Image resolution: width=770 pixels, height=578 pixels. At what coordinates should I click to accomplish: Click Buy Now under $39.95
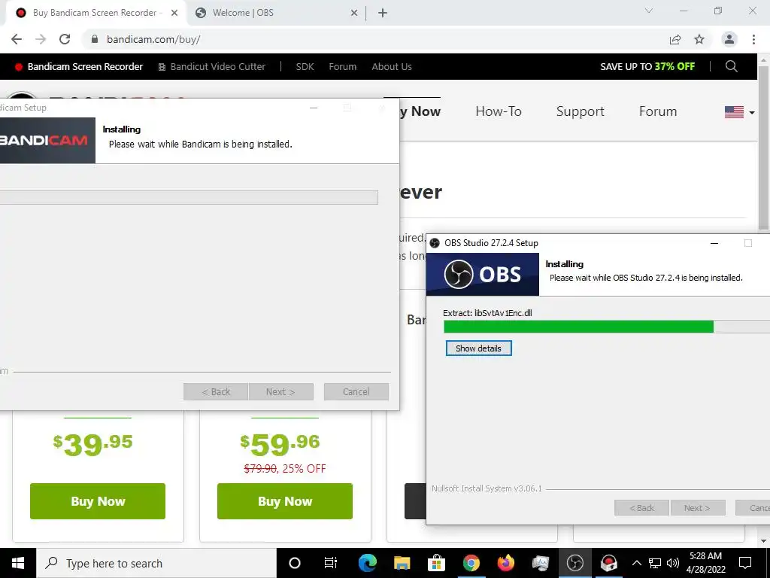click(x=98, y=500)
